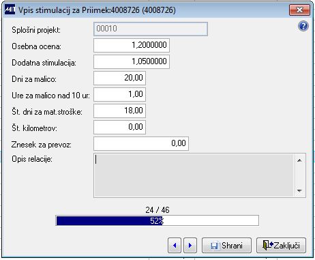Go to previous record with left arrow
This screenshot has width=315, height=260.
click(175, 246)
